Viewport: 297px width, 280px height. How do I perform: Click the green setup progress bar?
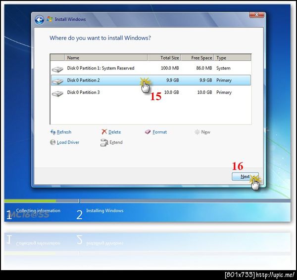pos(30,201)
